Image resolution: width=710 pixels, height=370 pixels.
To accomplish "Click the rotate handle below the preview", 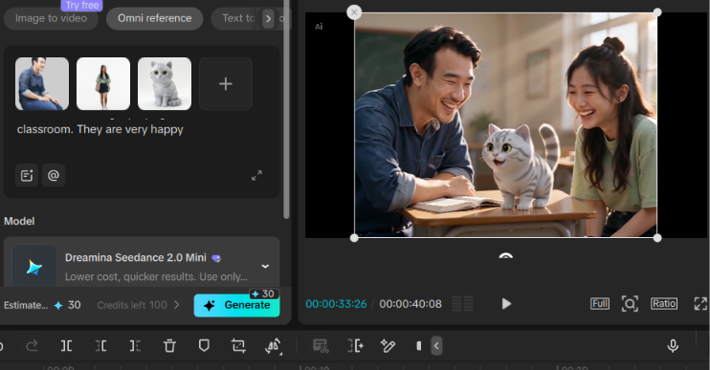I will [506, 256].
